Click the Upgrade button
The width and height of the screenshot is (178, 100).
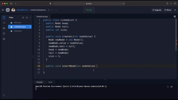coord(157,10)
